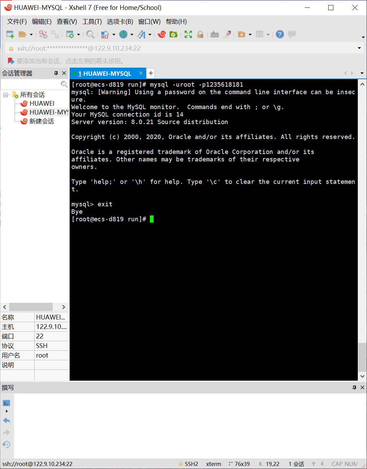Image resolution: width=367 pixels, height=469 pixels.
Task: Launch Xftp red swirl toolbar icon
Action: point(162,34)
